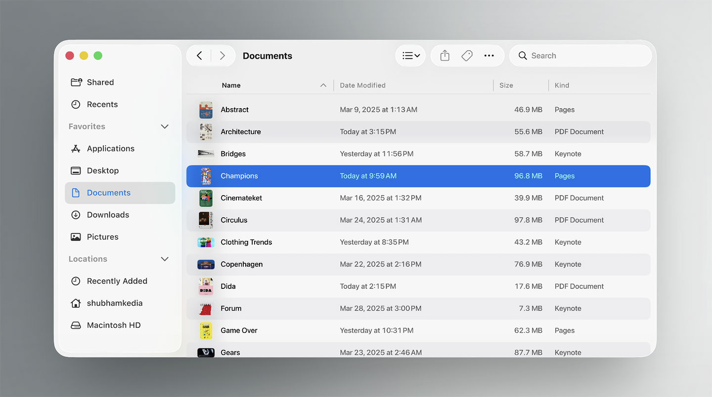Viewport: 712px width, 397px height.
Task: Open Recently Added in the sidebar
Action: pyautogui.click(x=120, y=281)
